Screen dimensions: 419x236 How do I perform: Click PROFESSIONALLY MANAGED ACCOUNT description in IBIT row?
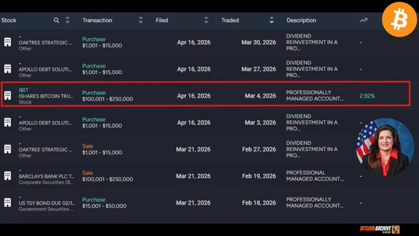[x=315, y=96]
